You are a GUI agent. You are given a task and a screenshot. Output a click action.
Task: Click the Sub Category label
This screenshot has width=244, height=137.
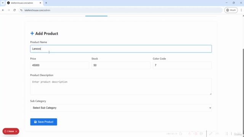(x=38, y=101)
